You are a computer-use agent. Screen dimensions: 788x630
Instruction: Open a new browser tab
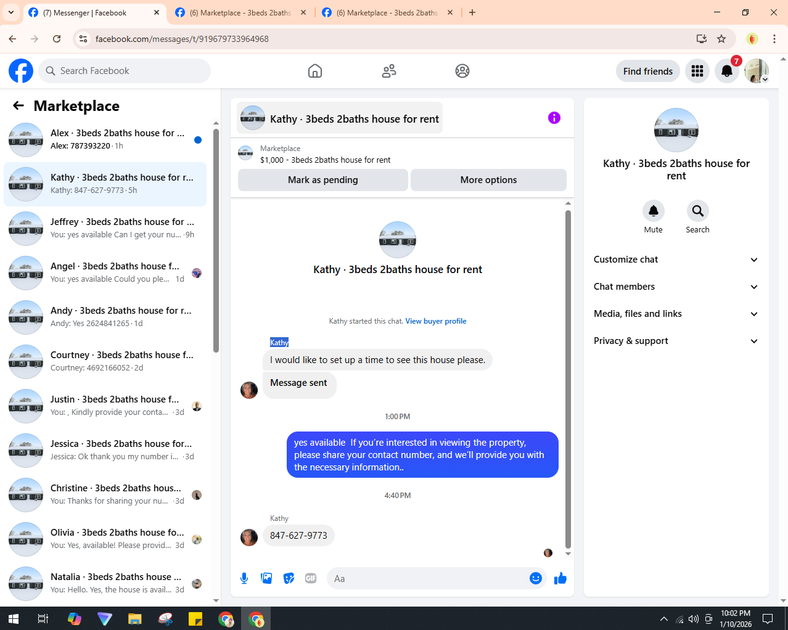coord(472,12)
